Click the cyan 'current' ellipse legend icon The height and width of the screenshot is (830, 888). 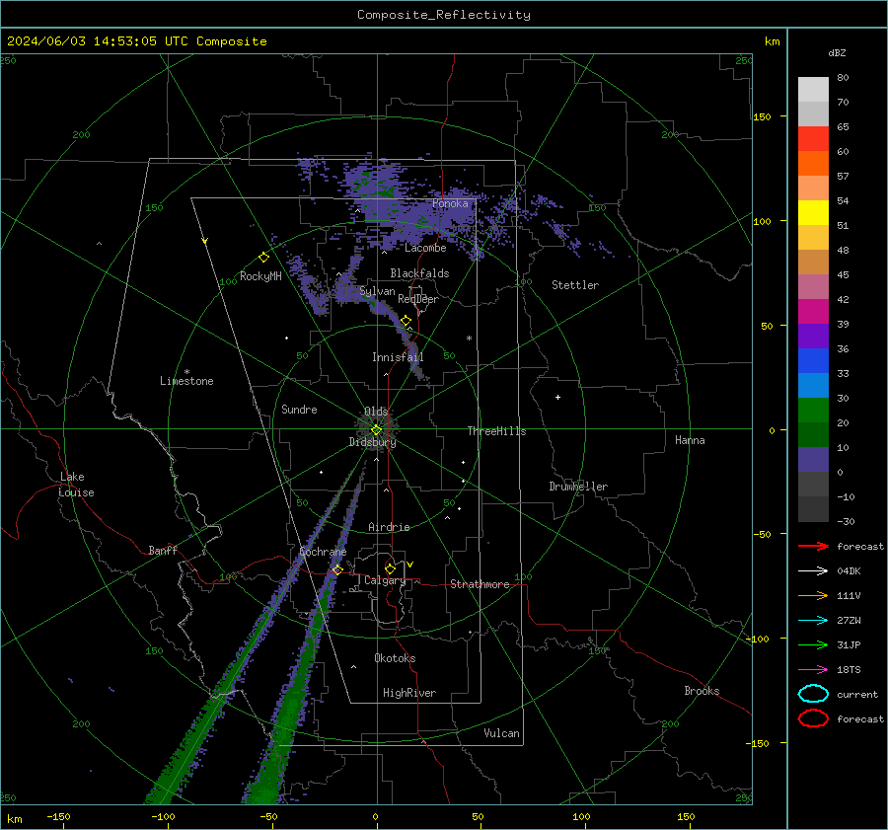click(813, 694)
